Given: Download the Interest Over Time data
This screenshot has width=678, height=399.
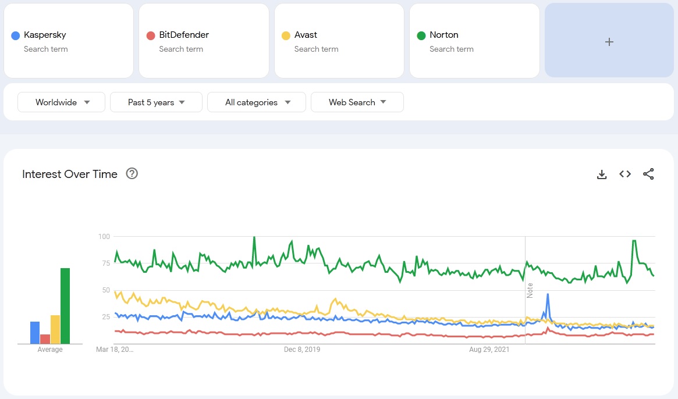Looking at the screenshot, I should click(x=601, y=174).
